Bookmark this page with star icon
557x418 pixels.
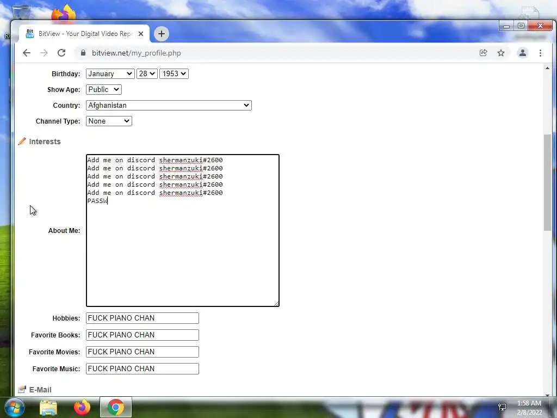501,53
